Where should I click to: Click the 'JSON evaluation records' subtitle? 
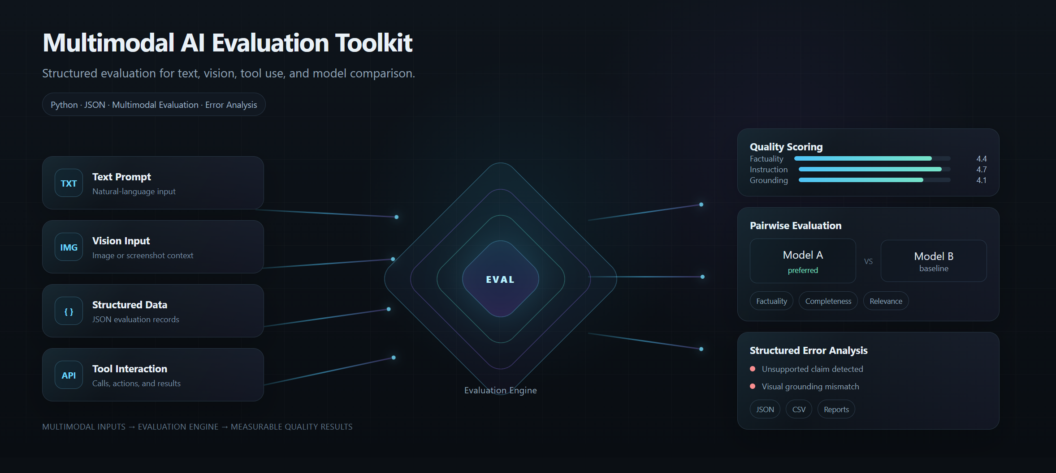click(x=135, y=320)
